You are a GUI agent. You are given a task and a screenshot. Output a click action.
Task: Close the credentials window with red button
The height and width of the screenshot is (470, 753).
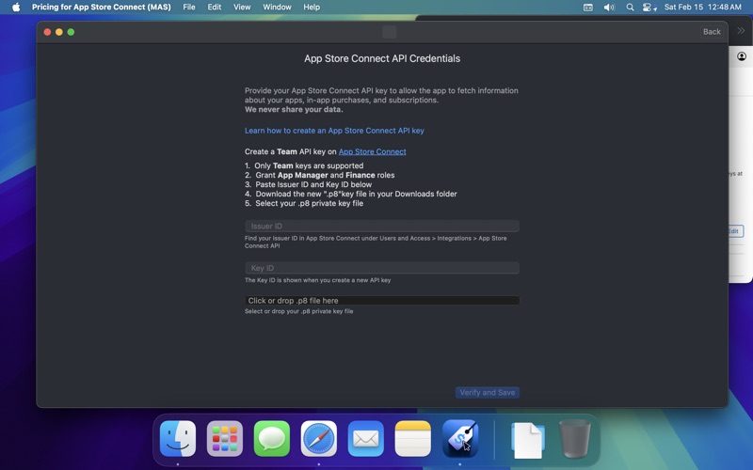coord(47,32)
